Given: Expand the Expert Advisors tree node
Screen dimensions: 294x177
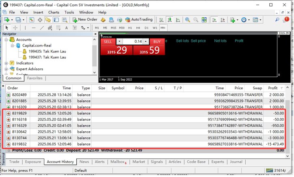Looking at the screenshot, I should (6, 69).
